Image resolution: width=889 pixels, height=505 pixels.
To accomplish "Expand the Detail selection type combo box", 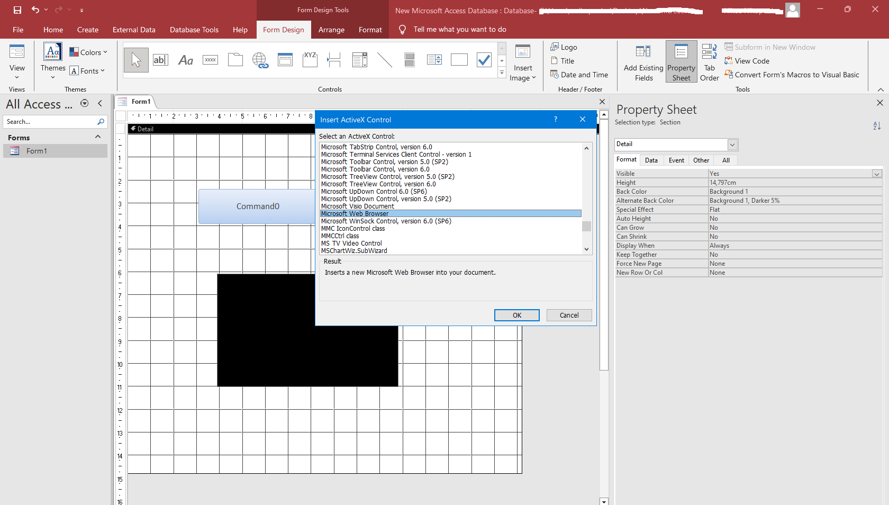I will 732,145.
